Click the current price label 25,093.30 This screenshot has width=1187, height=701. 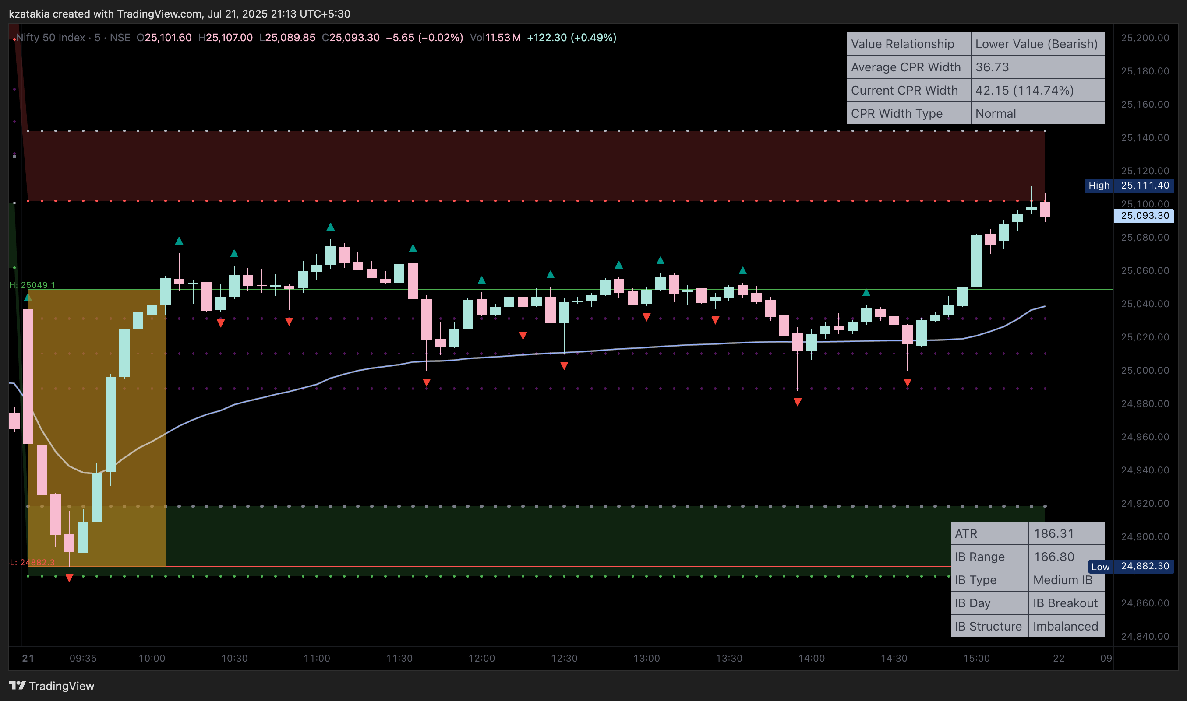(x=1145, y=216)
